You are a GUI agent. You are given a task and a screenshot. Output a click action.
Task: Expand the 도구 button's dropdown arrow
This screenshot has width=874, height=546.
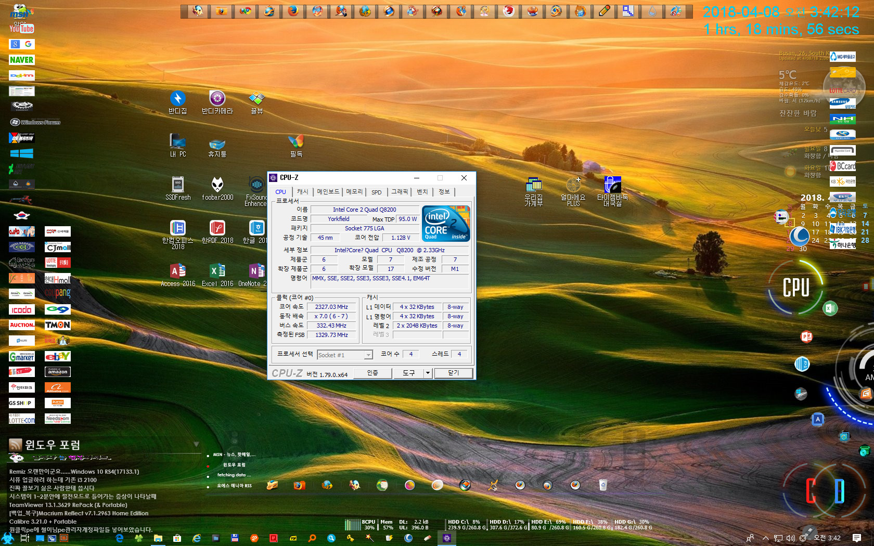point(428,373)
